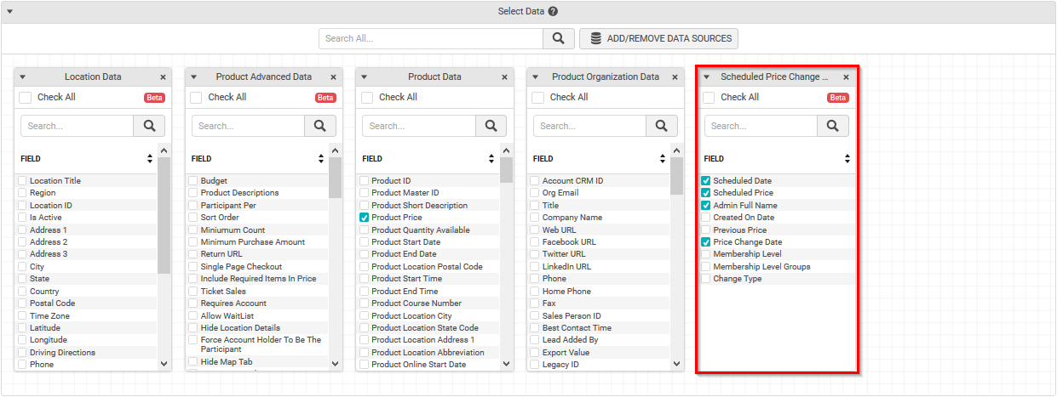
Task: Sort FIELD column in Product Data
Action: click(491, 159)
